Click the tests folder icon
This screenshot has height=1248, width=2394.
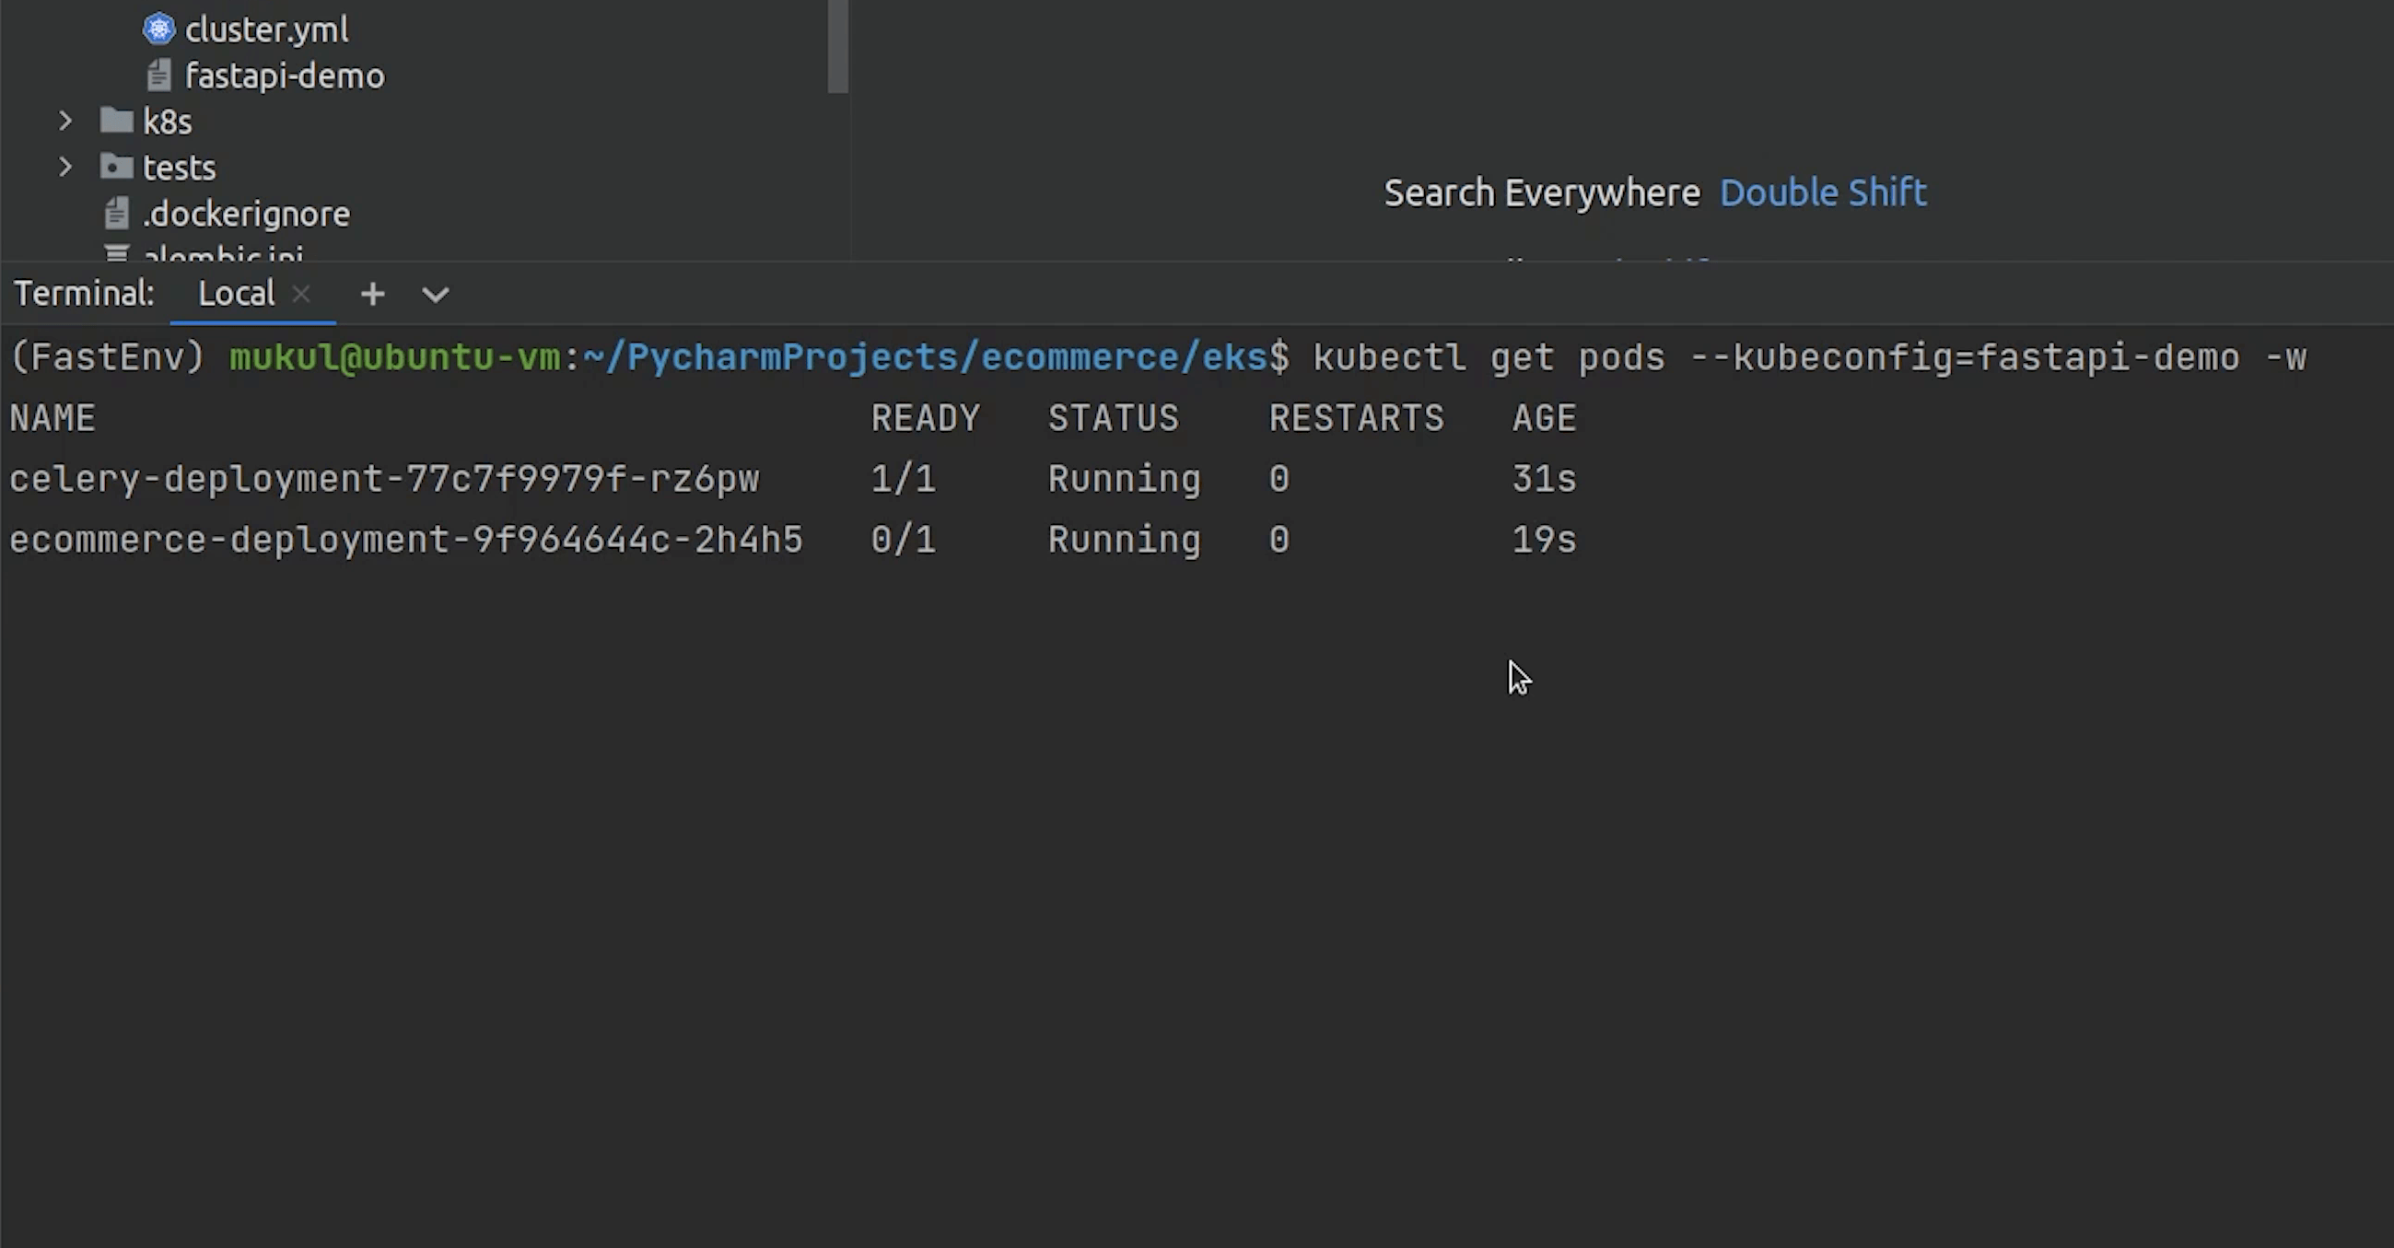tap(117, 168)
